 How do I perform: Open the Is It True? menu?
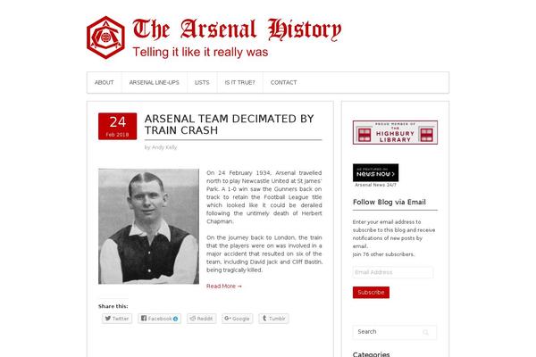click(x=240, y=82)
